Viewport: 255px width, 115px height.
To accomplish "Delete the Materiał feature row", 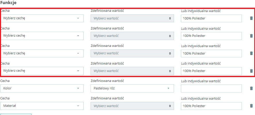I will (x=251, y=106).
